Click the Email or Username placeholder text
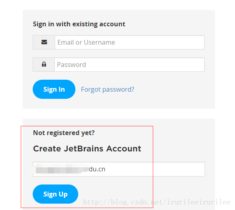This screenshot has height=210, width=235. (86, 42)
